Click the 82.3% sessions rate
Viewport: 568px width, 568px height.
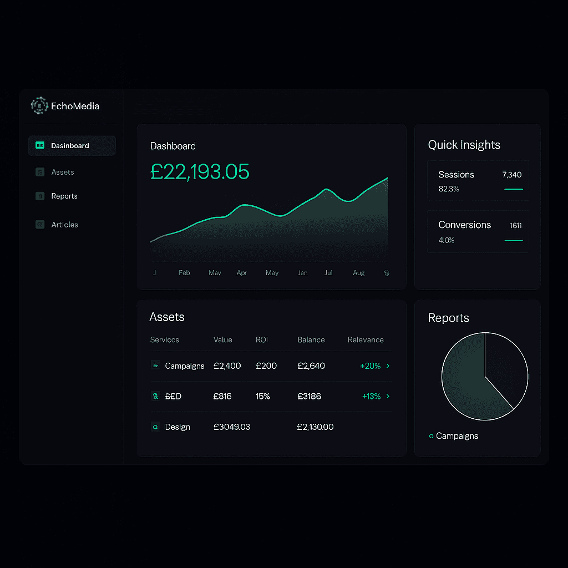449,189
